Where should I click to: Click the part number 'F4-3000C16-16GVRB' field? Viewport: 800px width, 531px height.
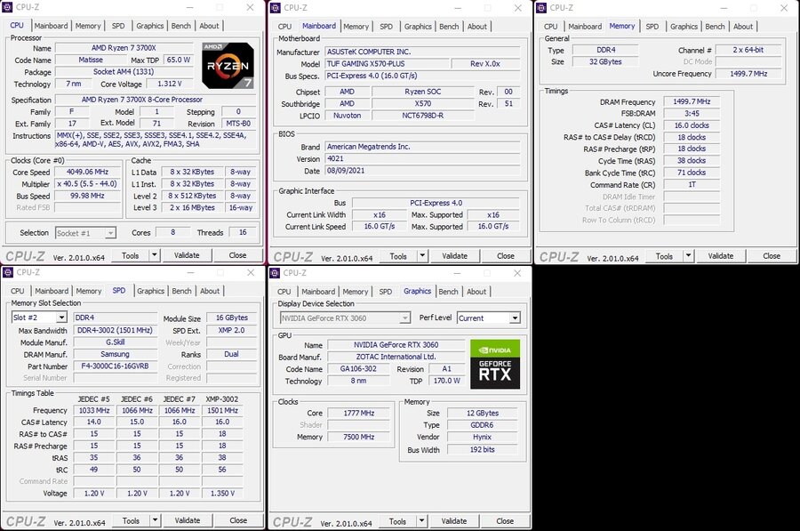point(116,366)
